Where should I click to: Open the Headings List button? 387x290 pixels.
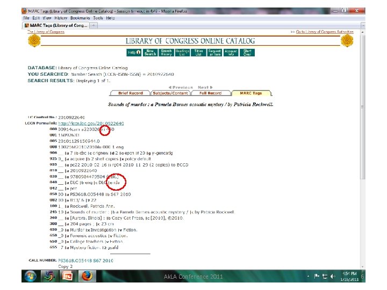pyautogui.click(x=182, y=53)
